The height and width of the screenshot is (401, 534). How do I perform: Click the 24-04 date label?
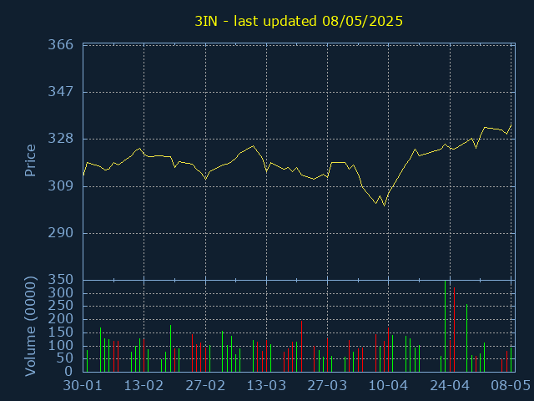pyautogui.click(x=450, y=386)
